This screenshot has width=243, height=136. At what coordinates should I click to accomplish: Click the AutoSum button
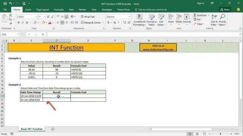tap(200, 15)
